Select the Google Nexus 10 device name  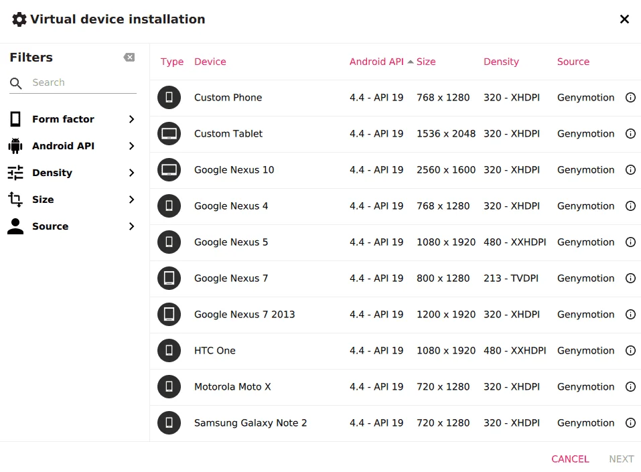click(x=234, y=170)
